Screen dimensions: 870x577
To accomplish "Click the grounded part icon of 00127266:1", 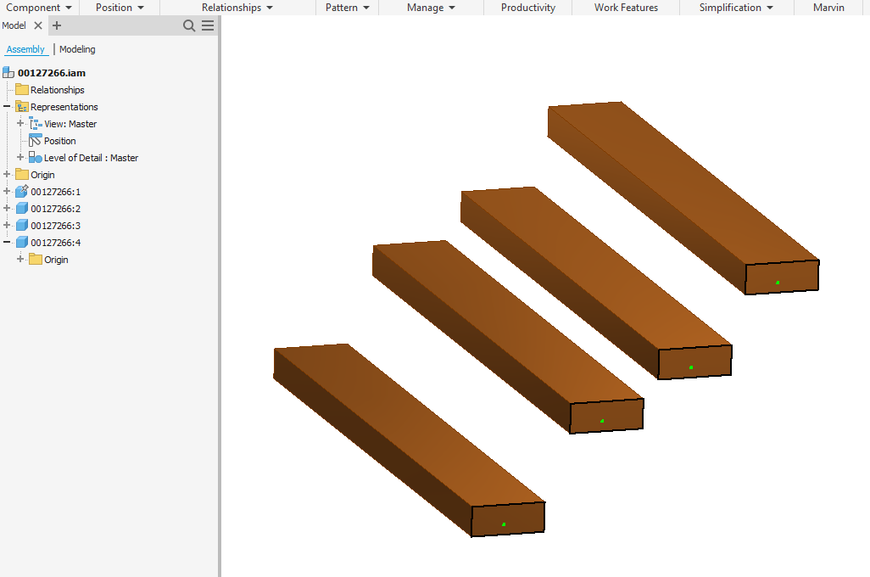I will (20, 191).
